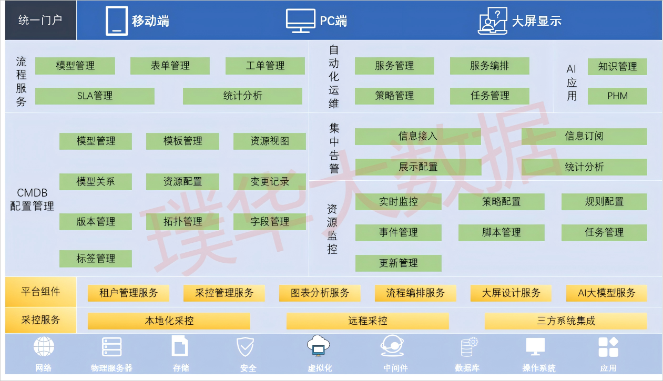
Task: Select the 平台组件 row label
Action: click(40, 292)
